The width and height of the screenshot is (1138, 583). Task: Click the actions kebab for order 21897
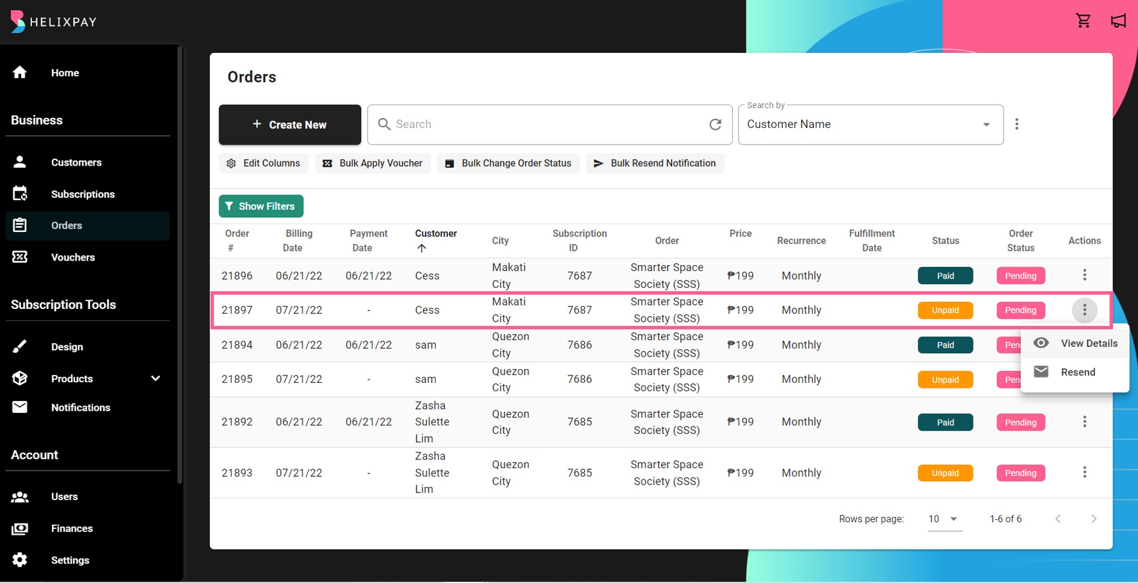1085,310
